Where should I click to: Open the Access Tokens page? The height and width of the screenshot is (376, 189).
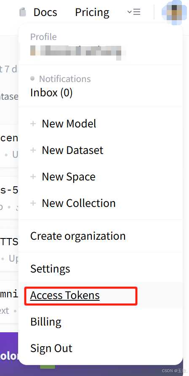click(x=65, y=295)
